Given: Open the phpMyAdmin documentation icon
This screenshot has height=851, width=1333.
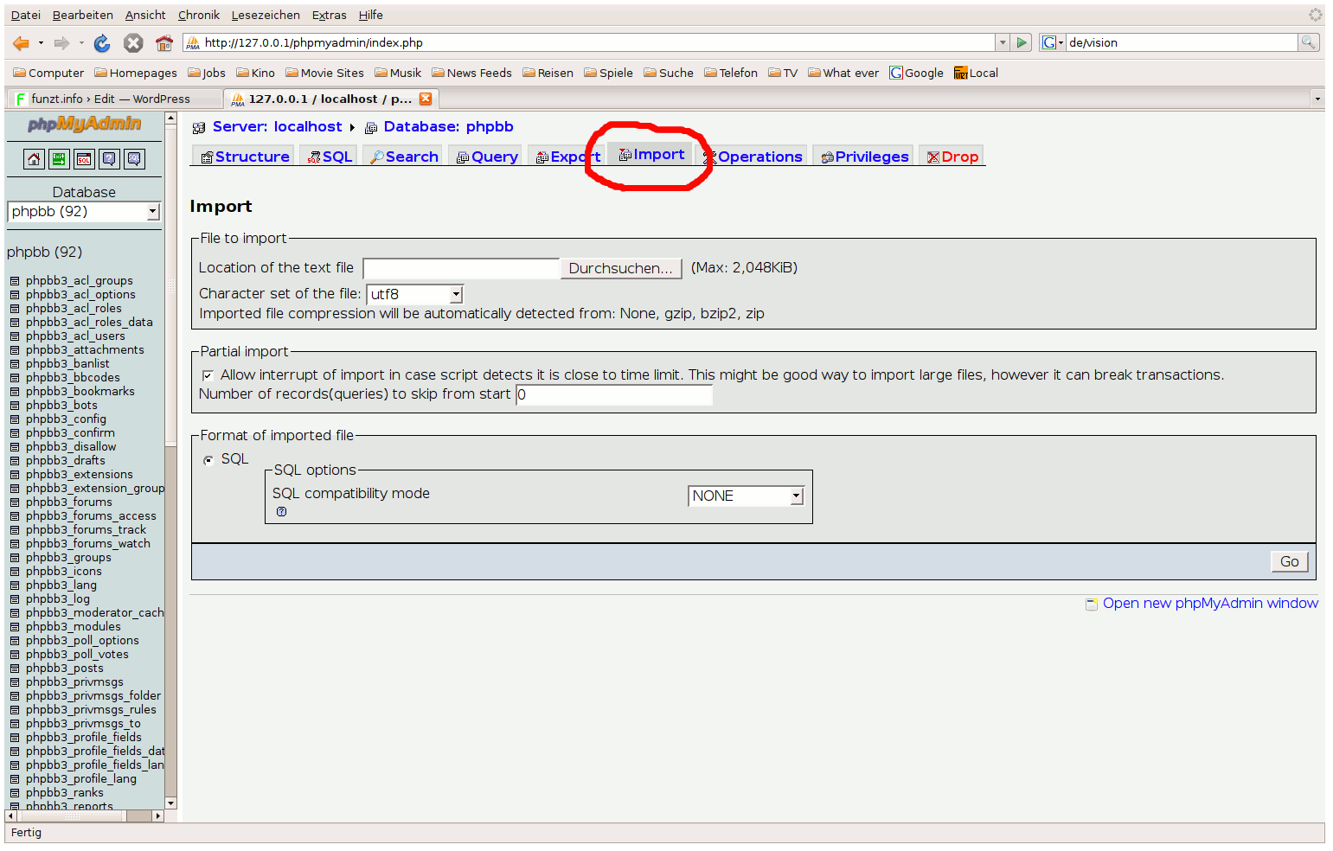Looking at the screenshot, I should point(109,159).
